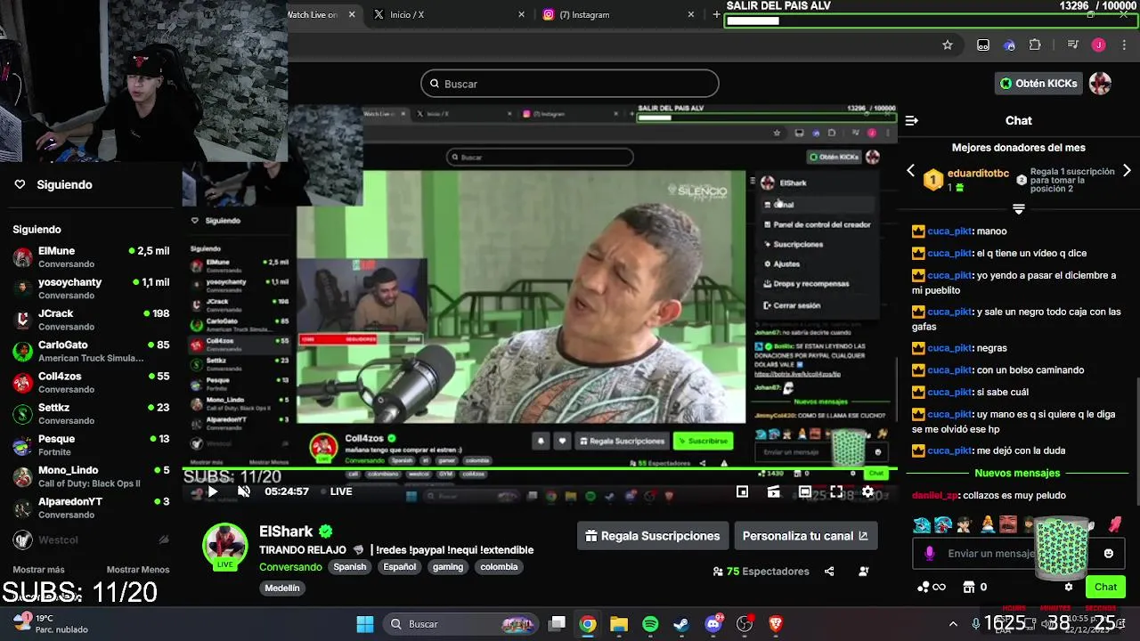
Task: Insert the laughing man emote
Action: coord(1007,524)
